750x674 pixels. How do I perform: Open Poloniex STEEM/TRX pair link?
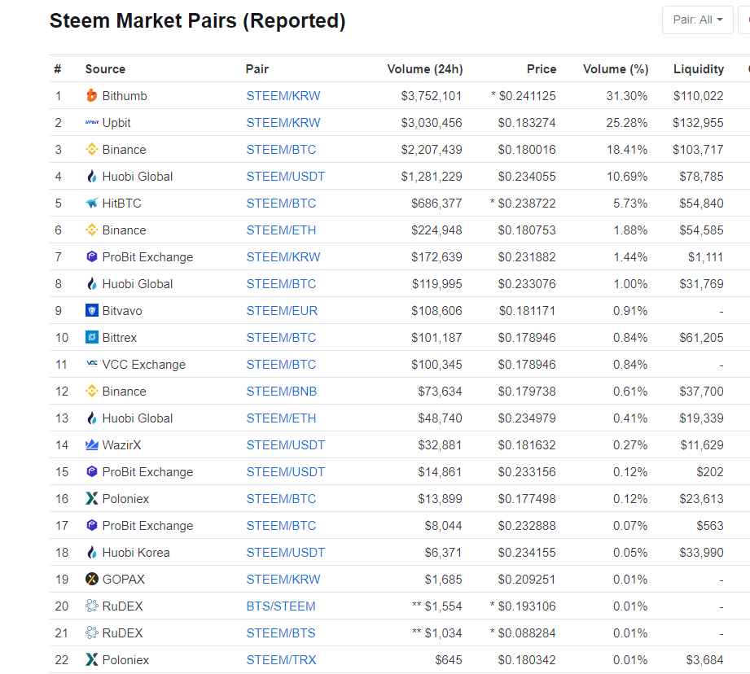pos(281,659)
